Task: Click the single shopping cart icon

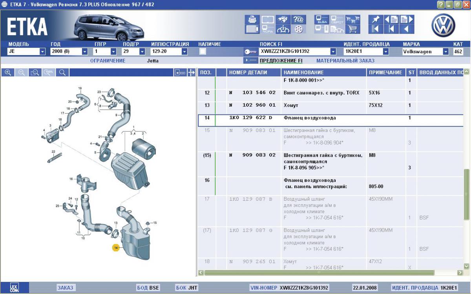Action: (352, 29)
